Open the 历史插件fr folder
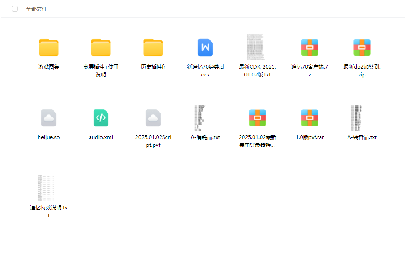This screenshot has height=256, width=405. 153,47
